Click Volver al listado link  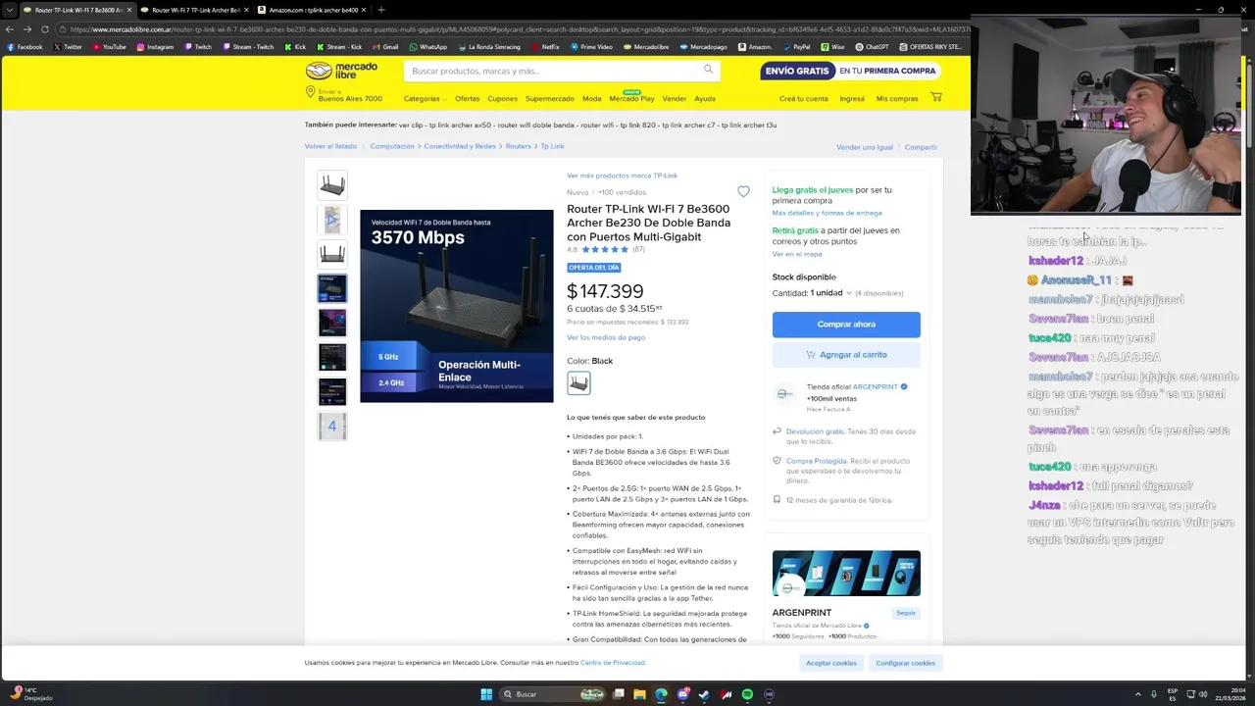[330, 146]
